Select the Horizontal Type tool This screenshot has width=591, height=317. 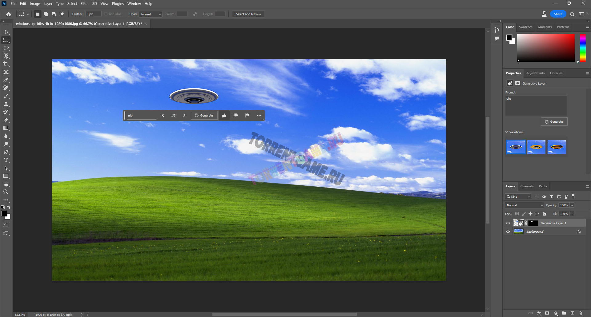click(6, 160)
